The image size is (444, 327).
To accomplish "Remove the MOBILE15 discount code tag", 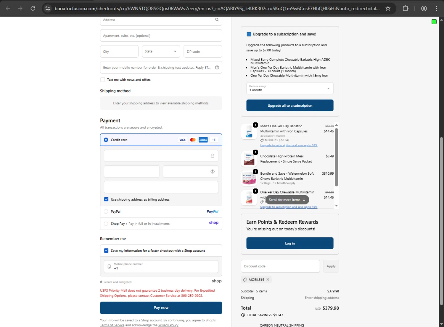I will 268,279.
